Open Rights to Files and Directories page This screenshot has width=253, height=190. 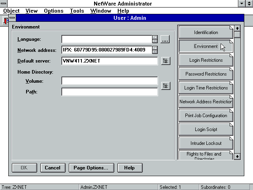206,155
